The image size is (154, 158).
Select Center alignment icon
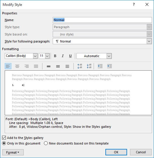point(17,66)
